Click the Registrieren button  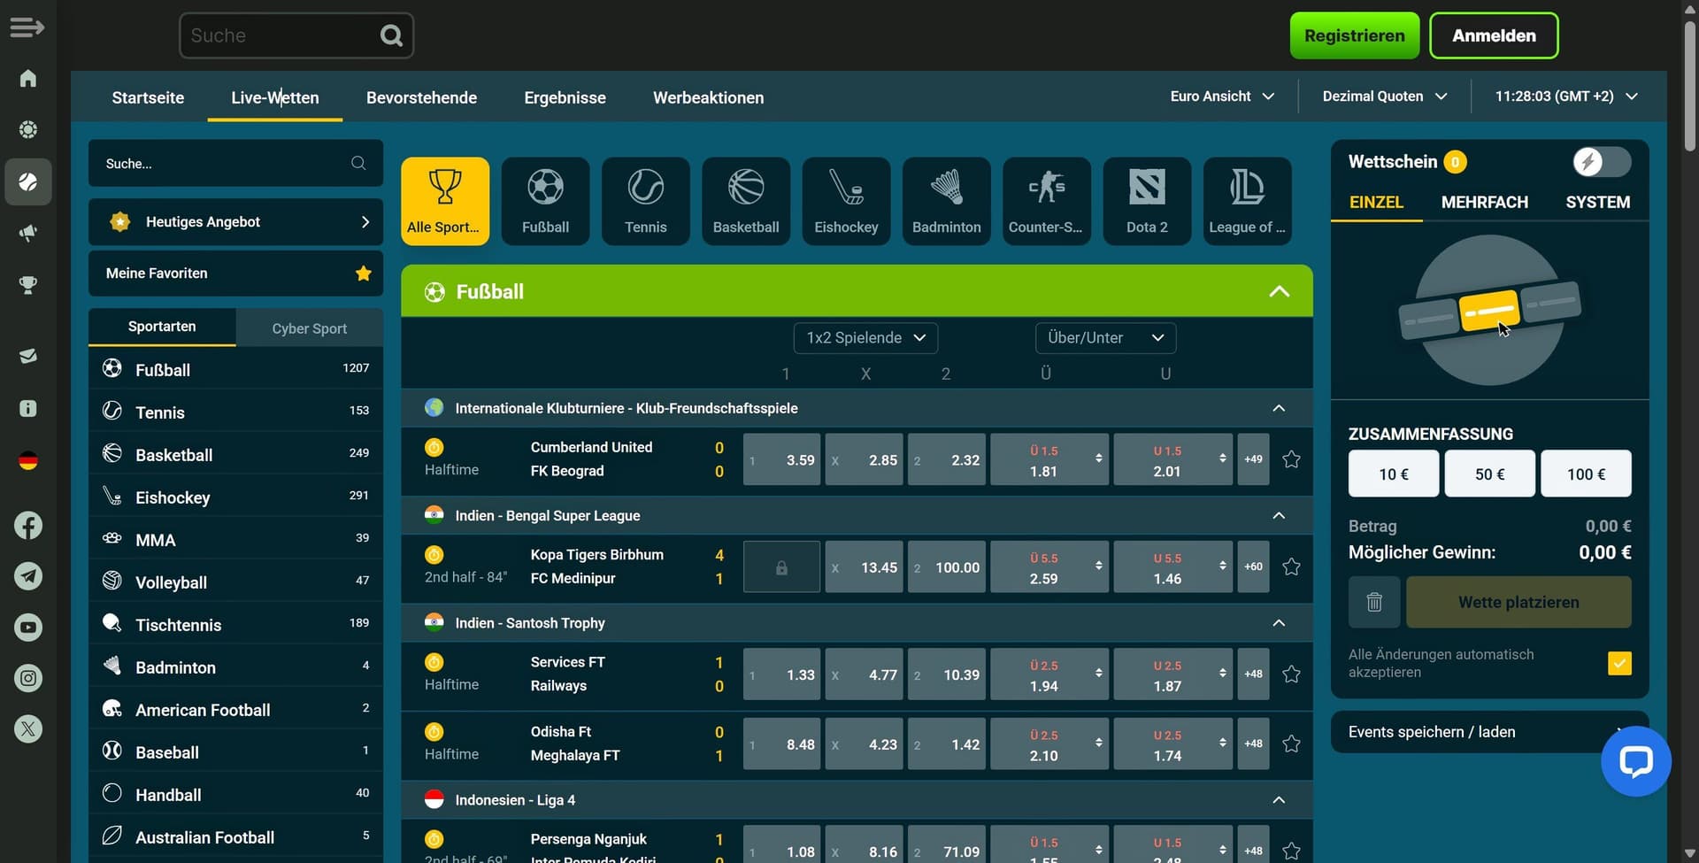point(1354,35)
